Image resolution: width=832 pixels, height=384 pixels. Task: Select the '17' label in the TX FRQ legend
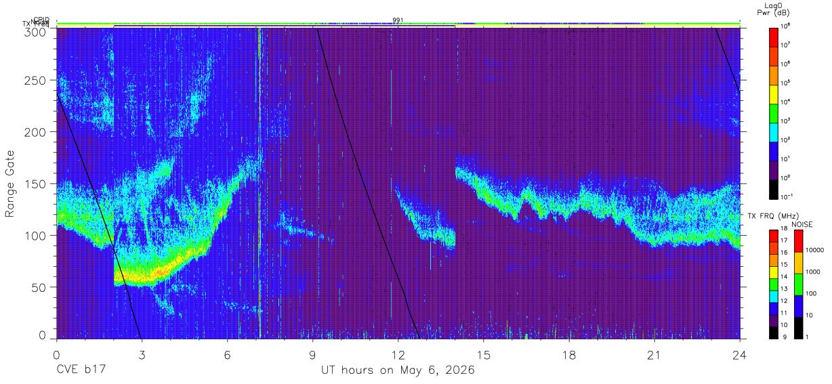point(784,240)
